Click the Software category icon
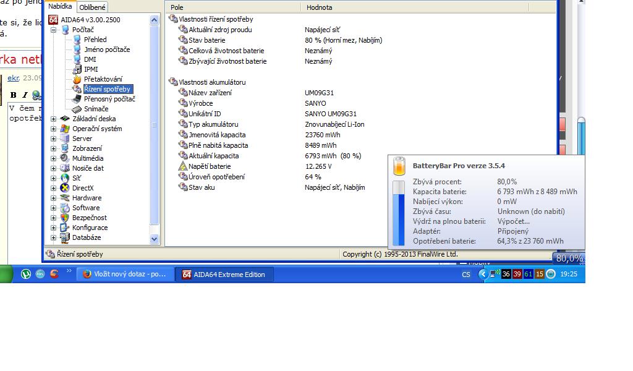Screen dimensions: 633x371 (x=65, y=208)
